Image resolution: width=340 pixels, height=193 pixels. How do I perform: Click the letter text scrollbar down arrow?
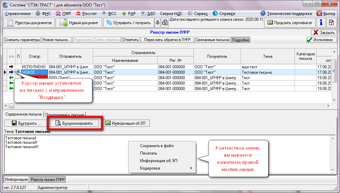click(x=333, y=170)
